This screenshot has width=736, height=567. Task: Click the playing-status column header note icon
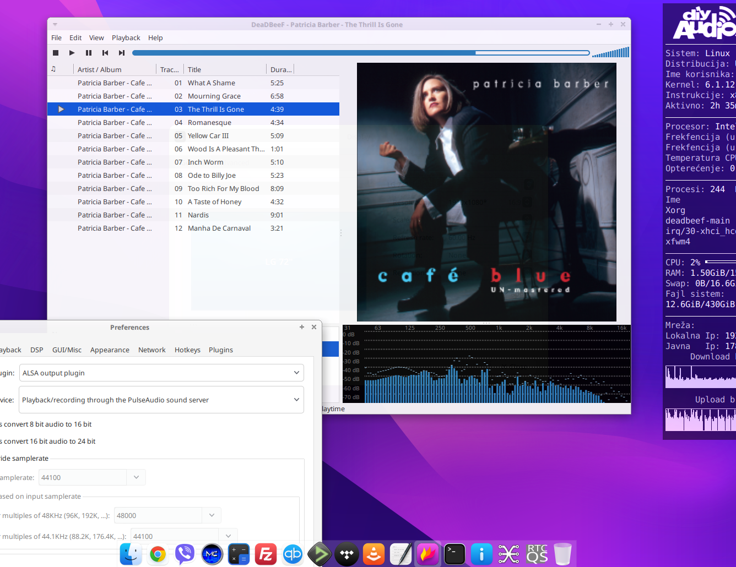(53, 69)
